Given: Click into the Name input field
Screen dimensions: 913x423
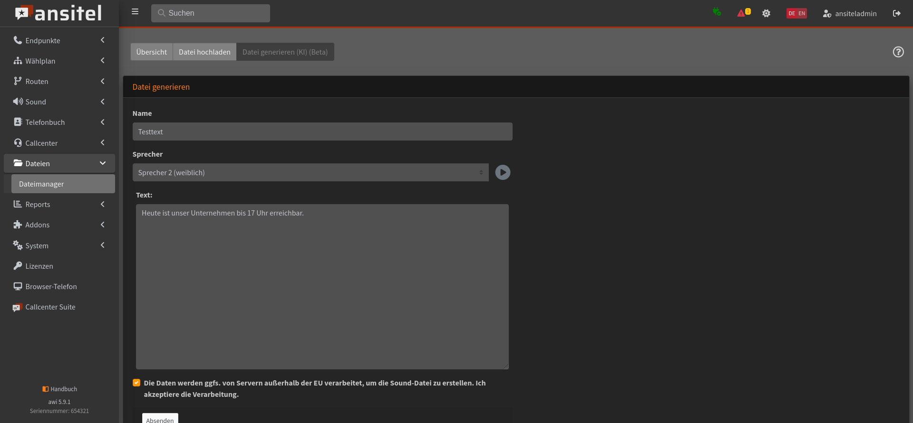Looking at the screenshot, I should coord(322,132).
